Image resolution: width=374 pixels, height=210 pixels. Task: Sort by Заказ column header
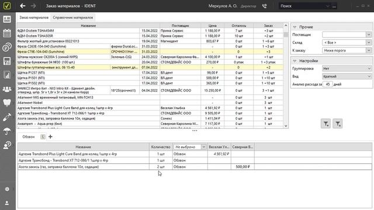click(x=268, y=26)
